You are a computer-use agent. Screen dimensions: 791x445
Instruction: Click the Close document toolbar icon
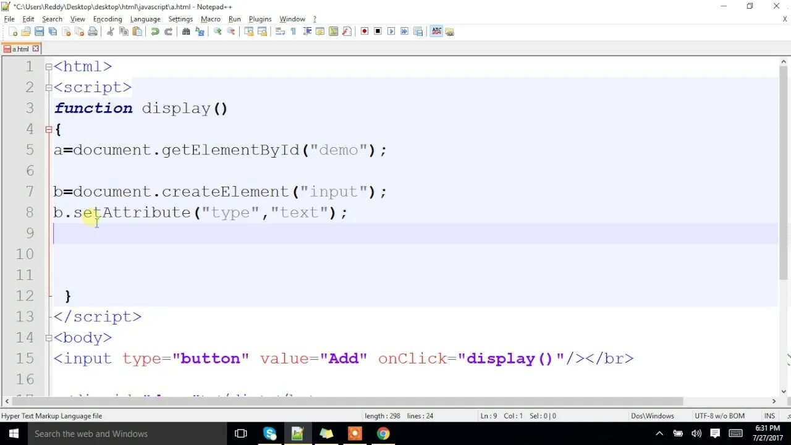pos(66,32)
